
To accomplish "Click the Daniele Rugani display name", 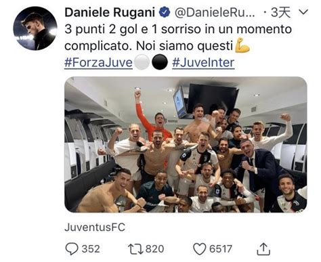I will (110, 12).
